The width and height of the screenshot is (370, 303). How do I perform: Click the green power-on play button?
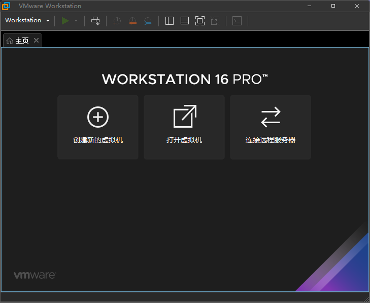65,21
